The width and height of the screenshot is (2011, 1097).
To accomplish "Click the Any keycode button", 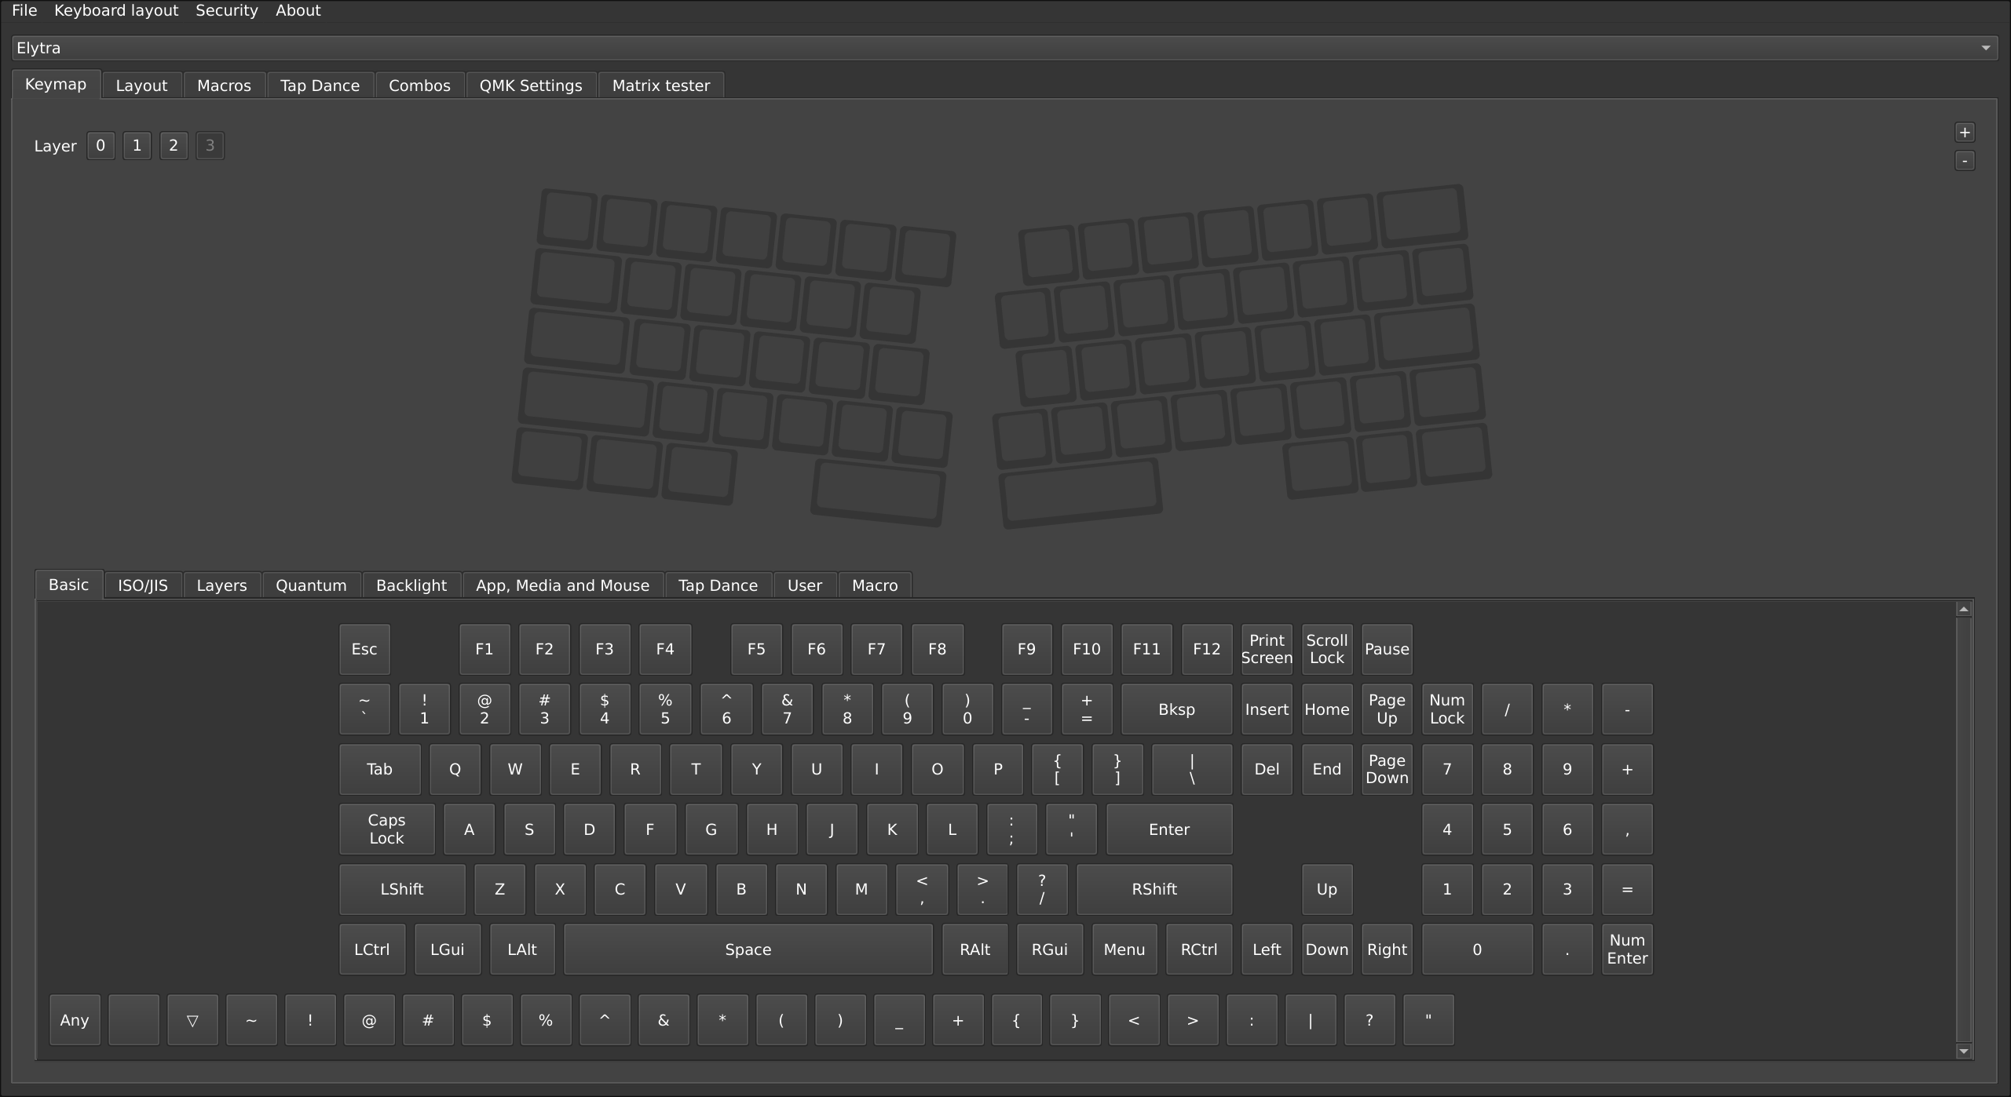I will pos(75,1019).
